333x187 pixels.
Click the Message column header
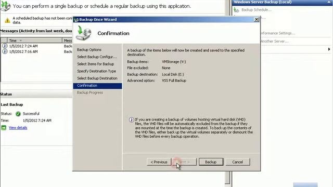point(68,41)
